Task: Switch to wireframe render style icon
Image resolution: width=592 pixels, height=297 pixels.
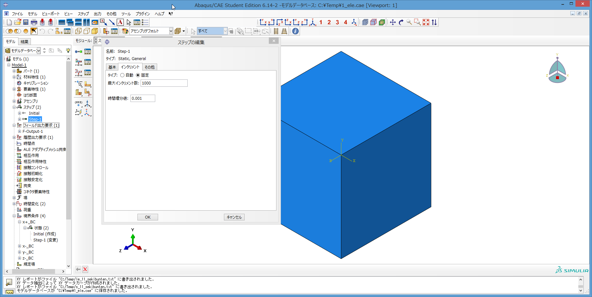Action: tap(78, 31)
